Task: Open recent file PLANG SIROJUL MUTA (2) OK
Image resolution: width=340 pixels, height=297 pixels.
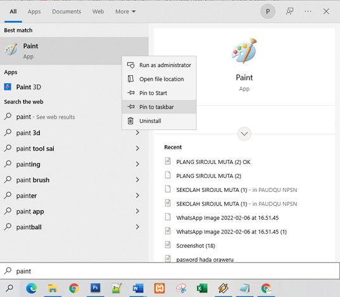Action: (213, 162)
